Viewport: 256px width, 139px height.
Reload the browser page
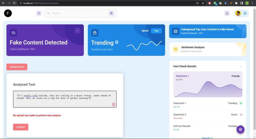(14, 3)
